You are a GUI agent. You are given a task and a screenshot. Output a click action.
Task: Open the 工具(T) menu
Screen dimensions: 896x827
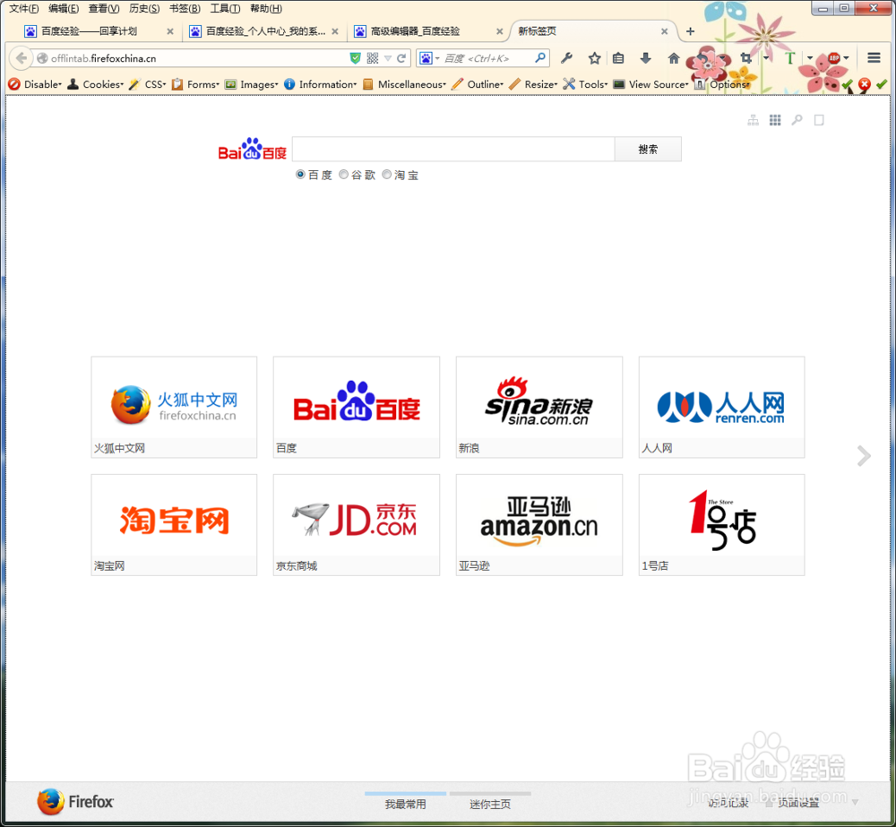pos(225,9)
